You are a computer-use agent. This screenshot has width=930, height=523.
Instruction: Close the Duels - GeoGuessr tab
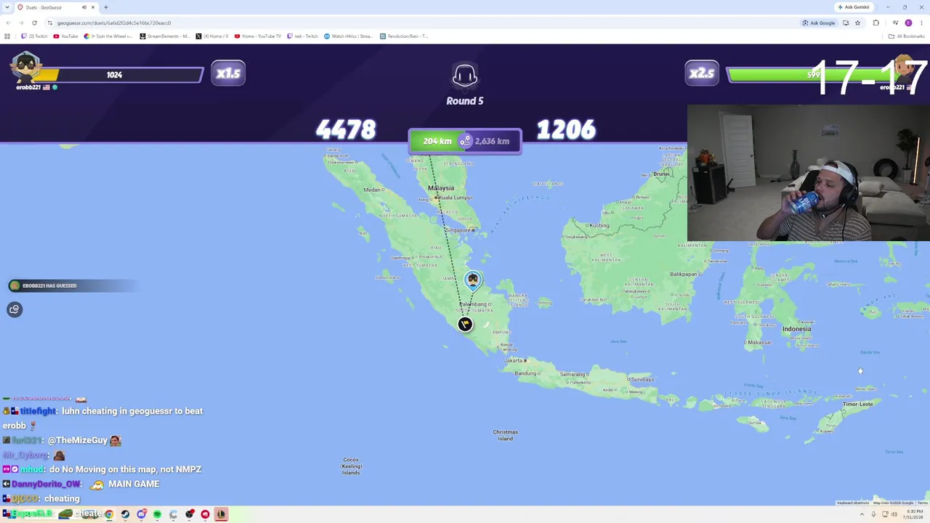(93, 7)
